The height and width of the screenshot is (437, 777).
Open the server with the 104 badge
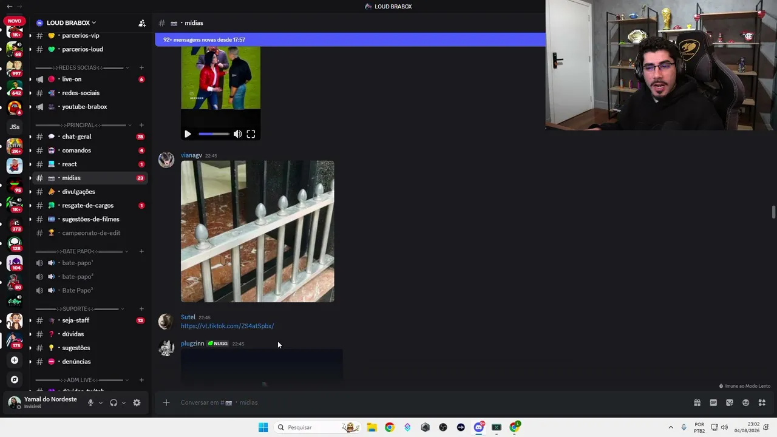[x=15, y=263]
